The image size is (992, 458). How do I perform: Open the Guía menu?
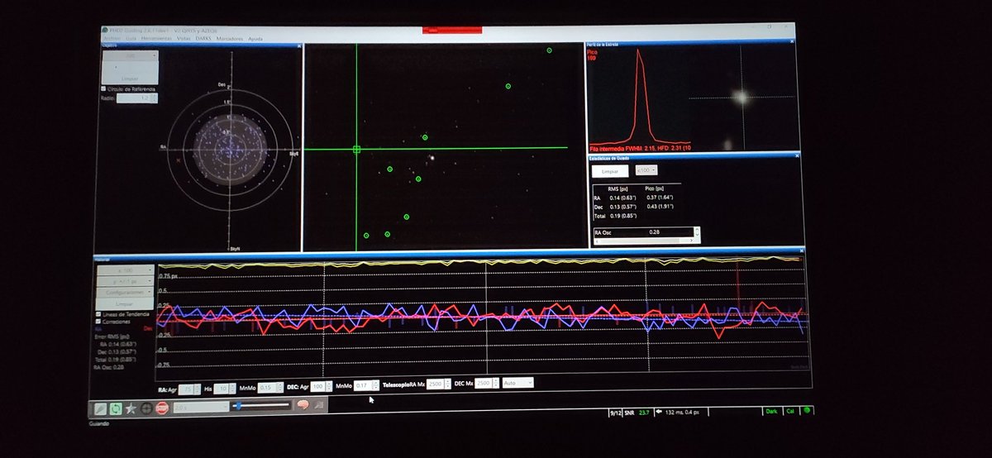pyautogui.click(x=131, y=38)
